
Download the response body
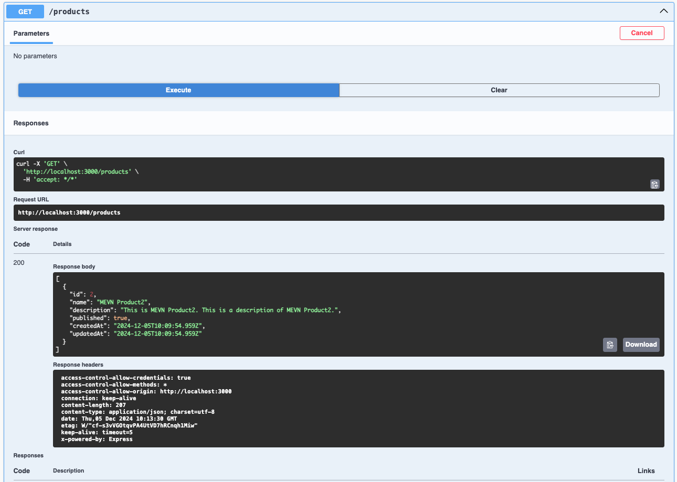(x=641, y=345)
